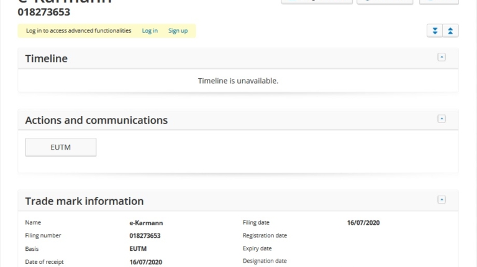Click the 'Timeline is unavailable.' message
477x267 pixels.
238,81
